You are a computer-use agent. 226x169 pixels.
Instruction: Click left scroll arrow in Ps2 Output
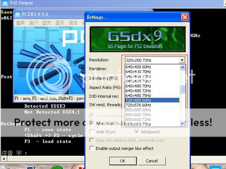click(4, 159)
